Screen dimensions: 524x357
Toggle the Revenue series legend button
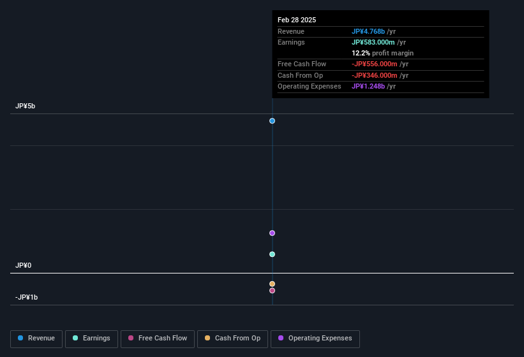[x=36, y=339]
